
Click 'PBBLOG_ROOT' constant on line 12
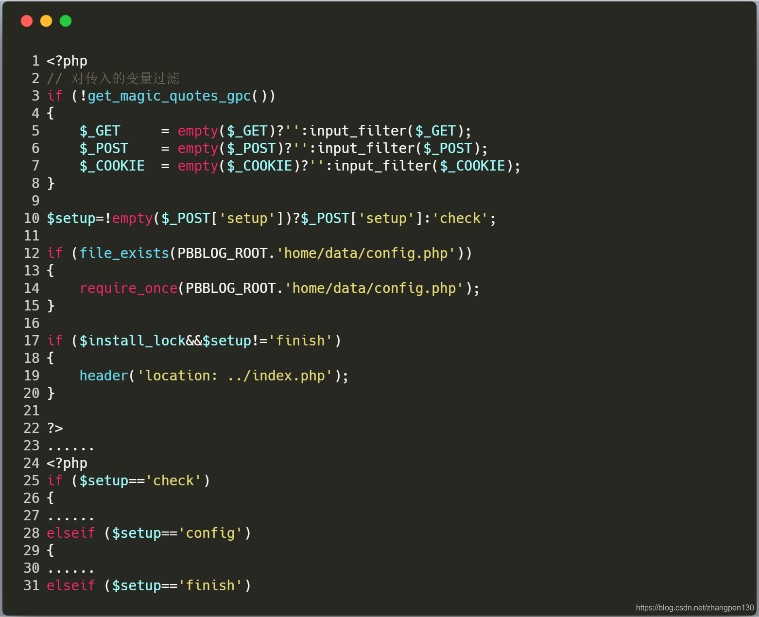tap(223, 254)
